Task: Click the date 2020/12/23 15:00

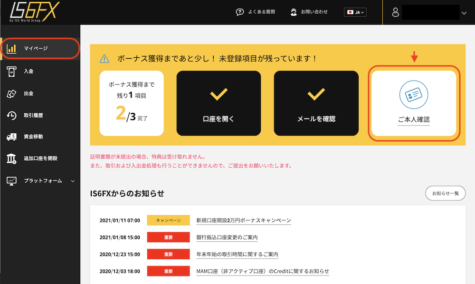Action: click(120, 254)
